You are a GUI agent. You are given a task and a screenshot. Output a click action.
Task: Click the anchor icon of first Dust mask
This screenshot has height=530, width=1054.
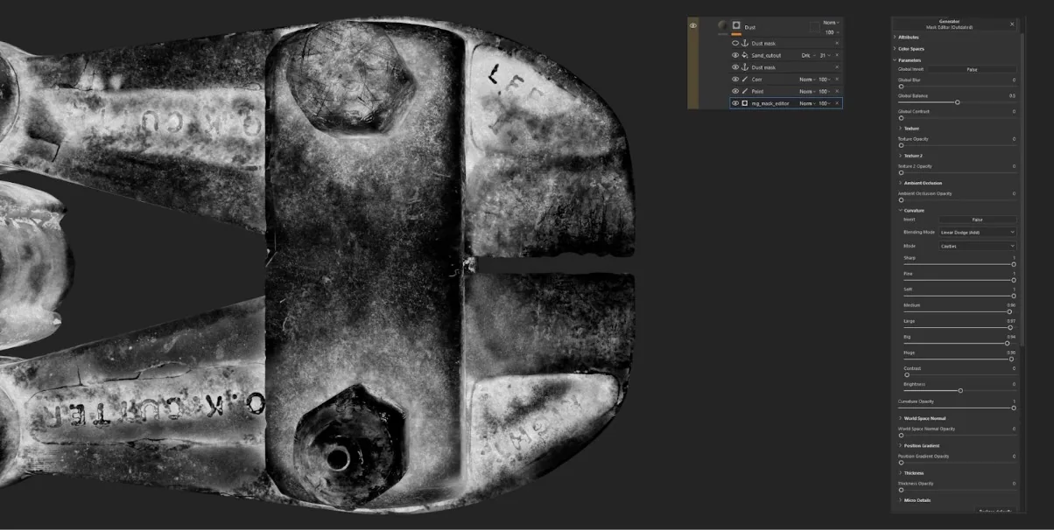[745, 43]
